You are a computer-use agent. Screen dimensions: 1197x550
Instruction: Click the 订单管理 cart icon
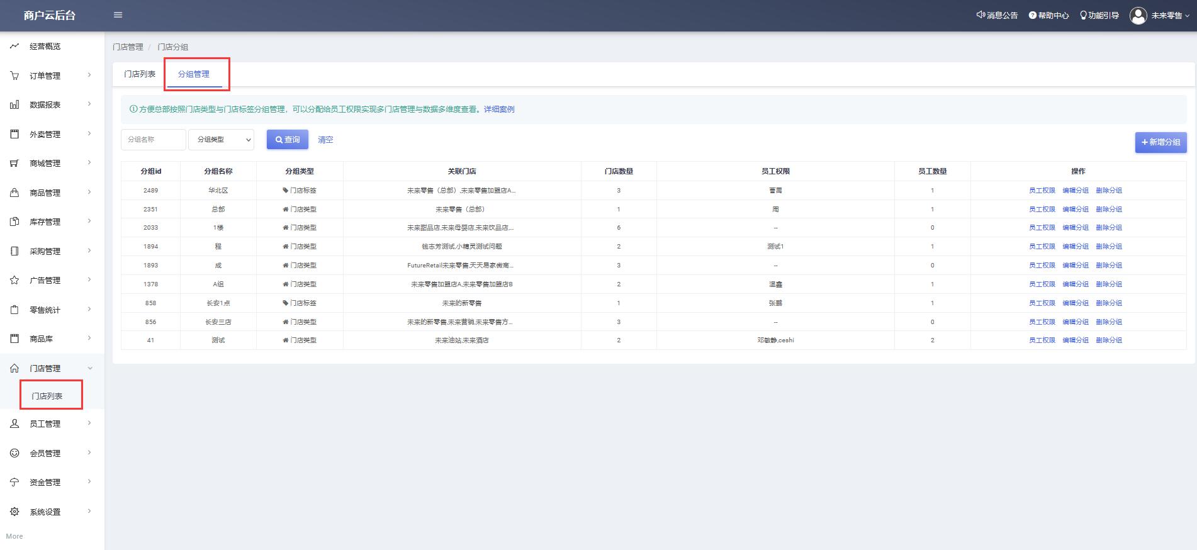tap(14, 76)
